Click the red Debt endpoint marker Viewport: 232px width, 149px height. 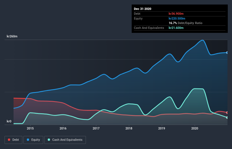[227, 113]
